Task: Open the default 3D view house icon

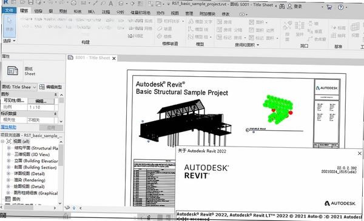Action: 121,4
